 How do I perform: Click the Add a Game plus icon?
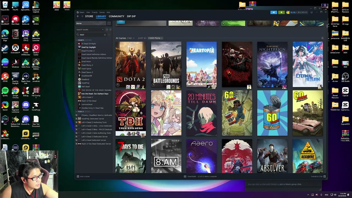pyautogui.click(x=78, y=177)
